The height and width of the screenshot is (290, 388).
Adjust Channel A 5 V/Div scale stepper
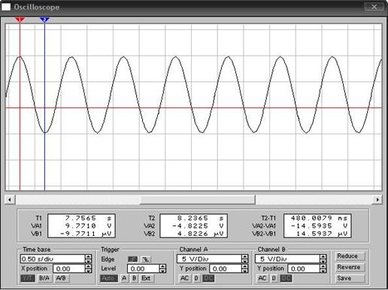245,258
